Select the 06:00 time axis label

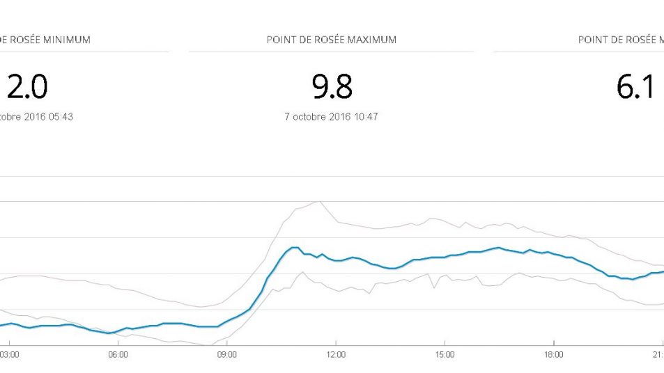coord(118,354)
